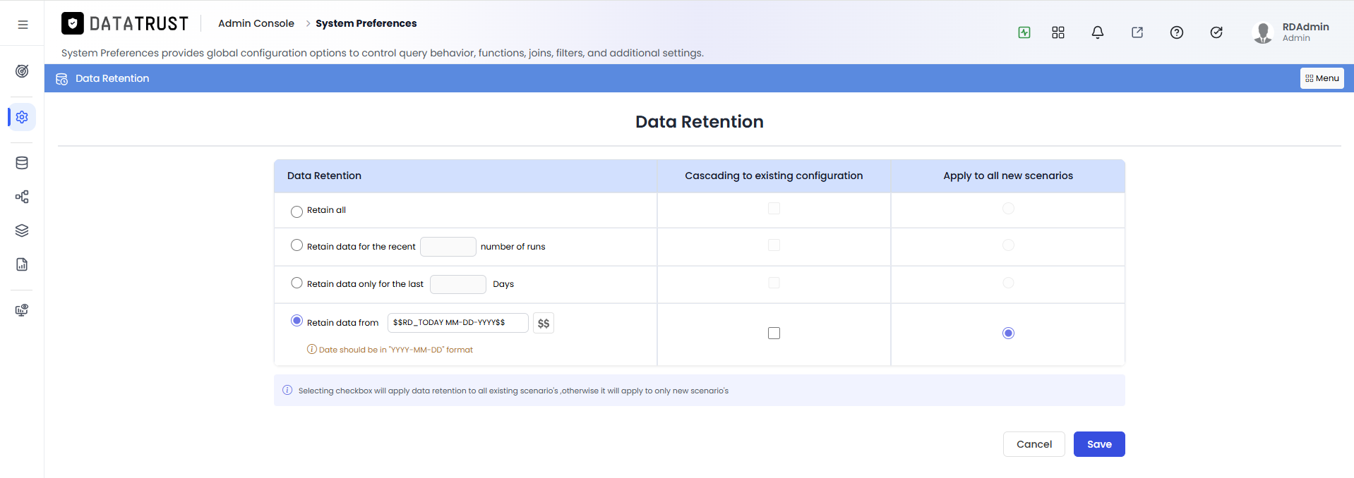
Task: Click the green activity monitor icon
Action: point(1024,32)
